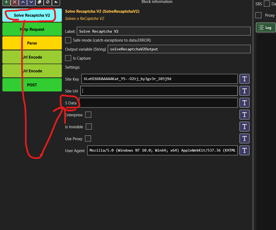Select the yellow Parse block
The height and width of the screenshot is (230, 276).
tap(32, 43)
